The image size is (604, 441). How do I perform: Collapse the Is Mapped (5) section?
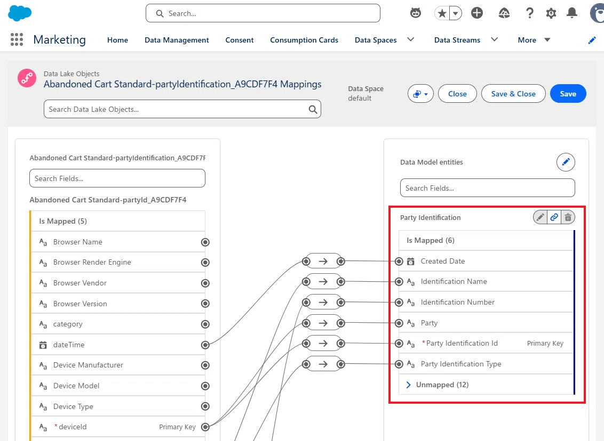[117, 221]
